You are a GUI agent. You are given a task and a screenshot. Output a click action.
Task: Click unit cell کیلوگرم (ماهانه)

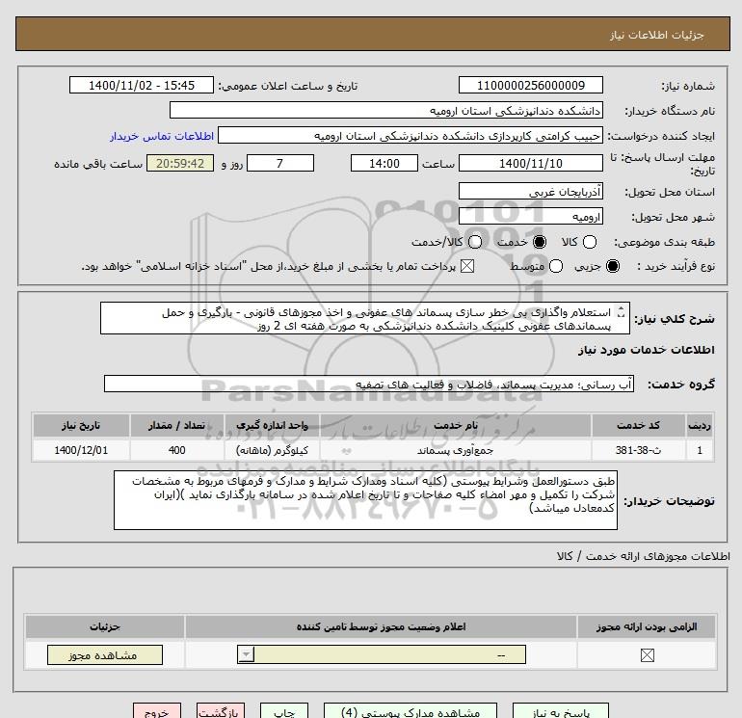tap(272, 450)
